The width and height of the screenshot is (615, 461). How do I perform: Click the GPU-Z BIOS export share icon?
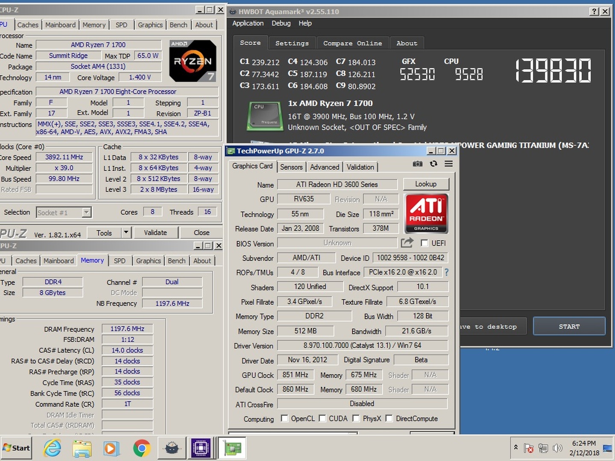click(x=407, y=243)
